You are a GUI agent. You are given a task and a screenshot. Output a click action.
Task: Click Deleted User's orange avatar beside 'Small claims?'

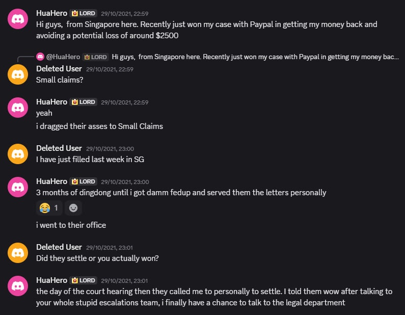(18, 75)
